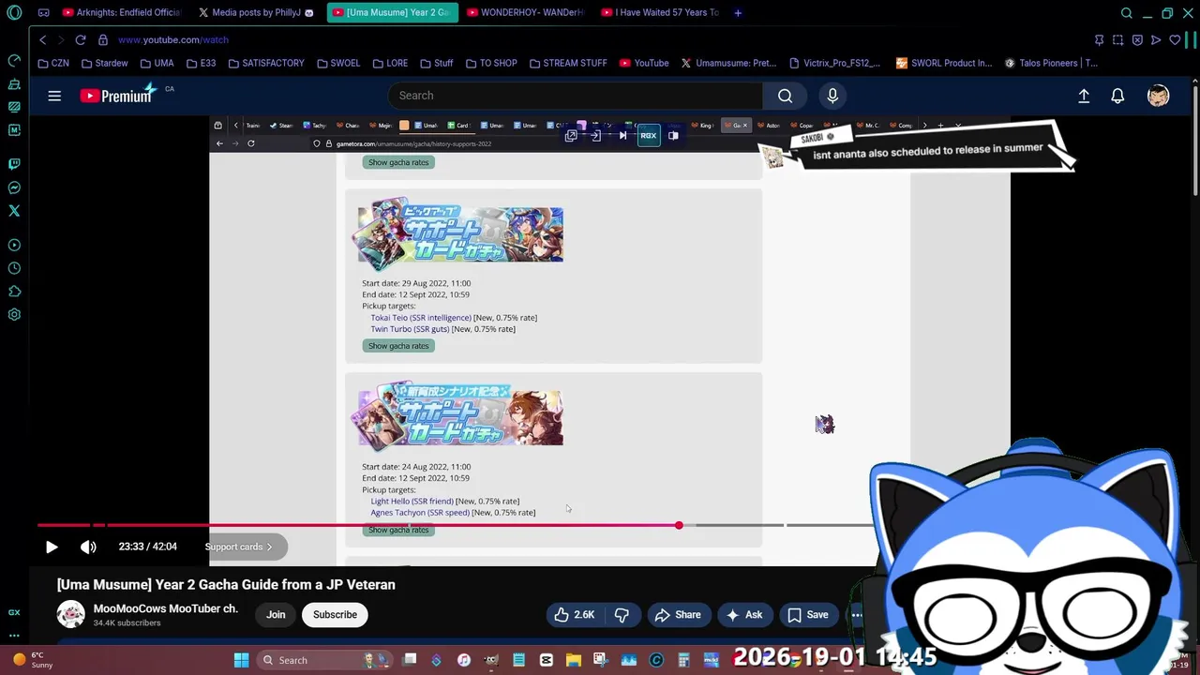Switch to Media posts by PhillyJ tab
The width and height of the screenshot is (1200, 675).
pos(256,12)
